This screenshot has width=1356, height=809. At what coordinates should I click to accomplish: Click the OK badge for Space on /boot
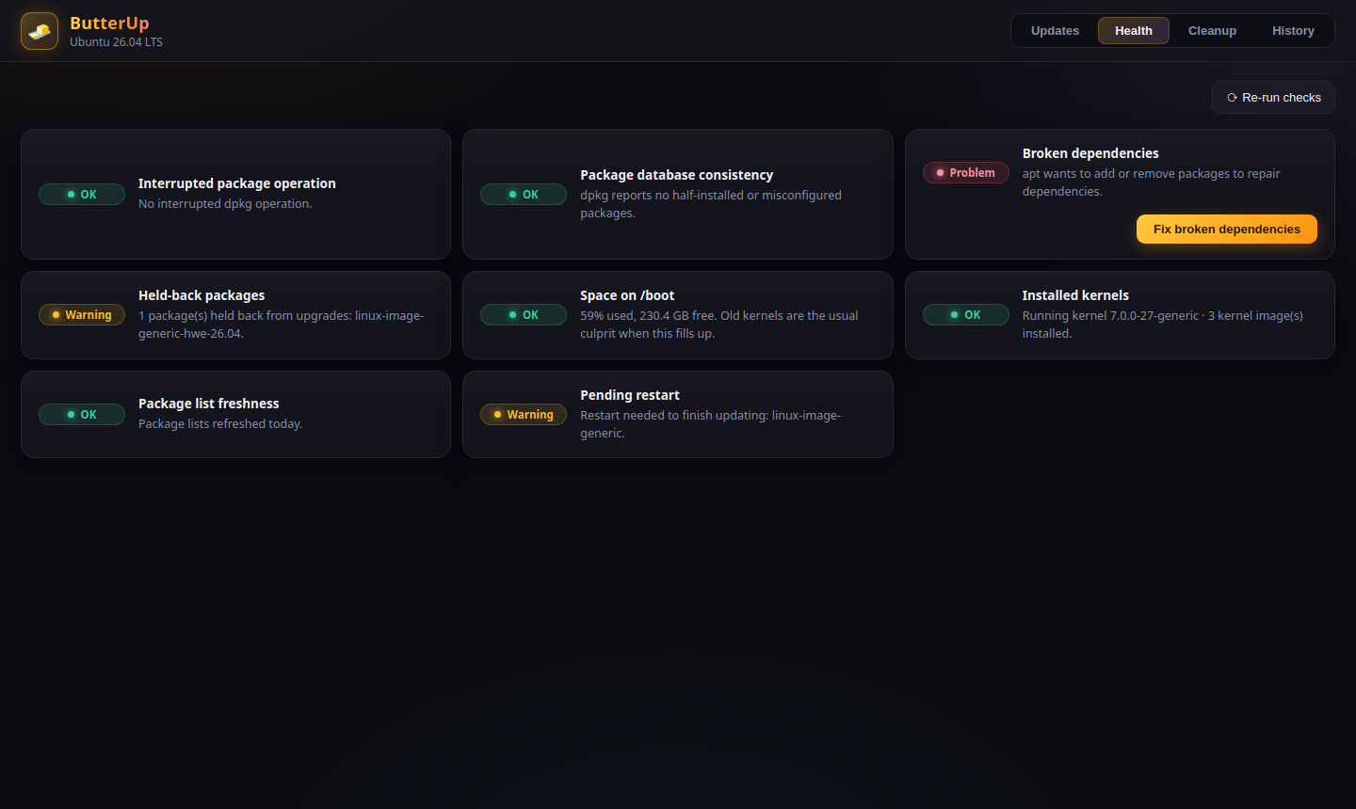(524, 315)
